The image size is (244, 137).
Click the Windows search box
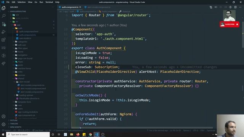click(28, 134)
